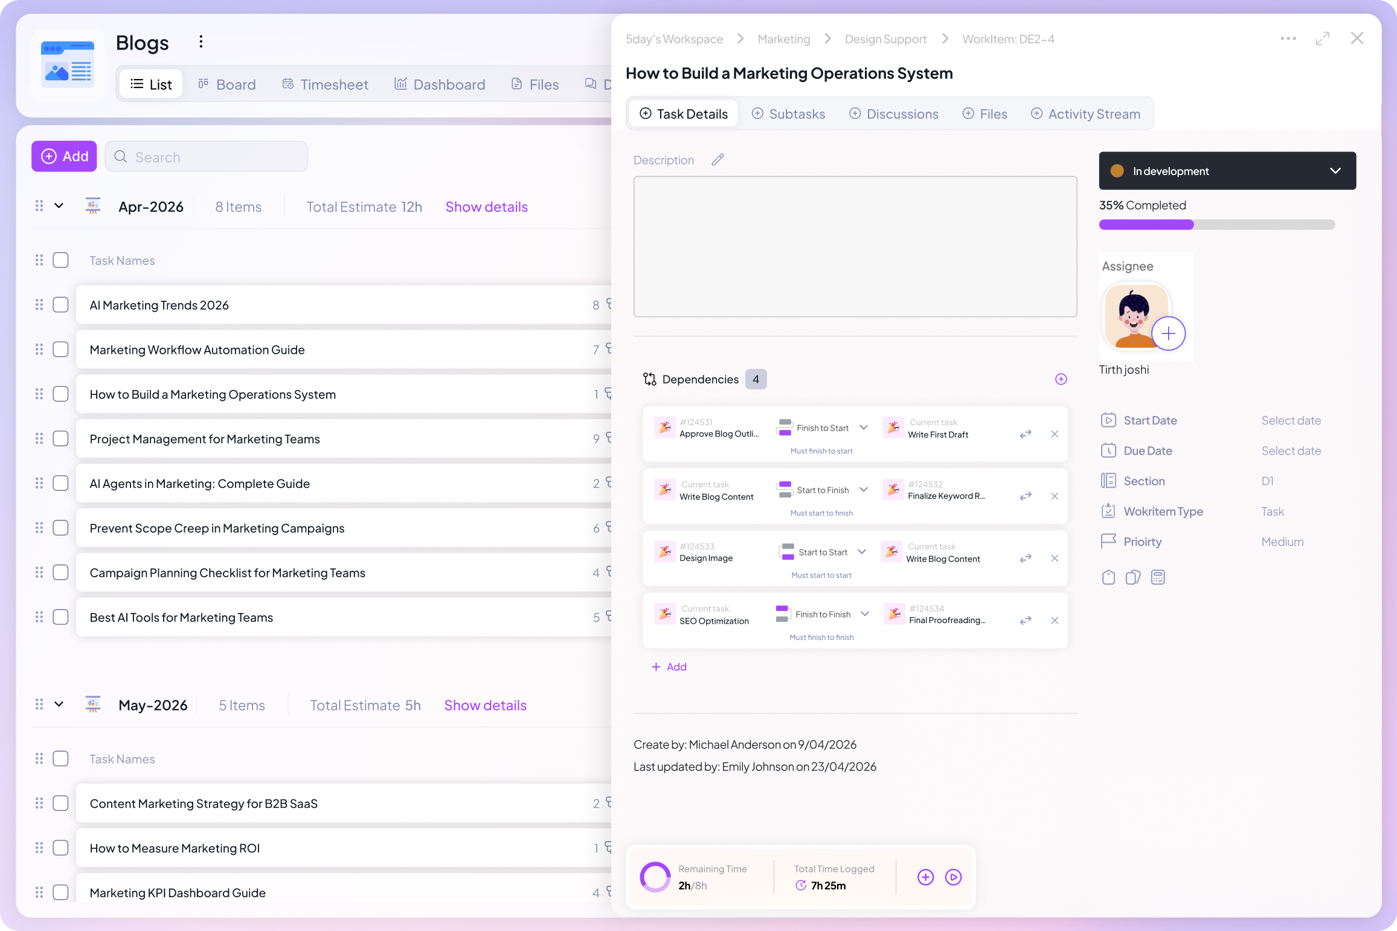Open the Timesheet view tab

[325, 85]
